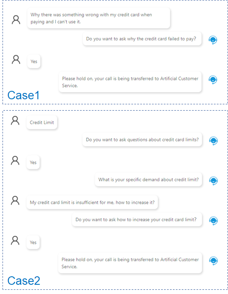Click the 'Credit Limit' message bubble

(x=42, y=122)
